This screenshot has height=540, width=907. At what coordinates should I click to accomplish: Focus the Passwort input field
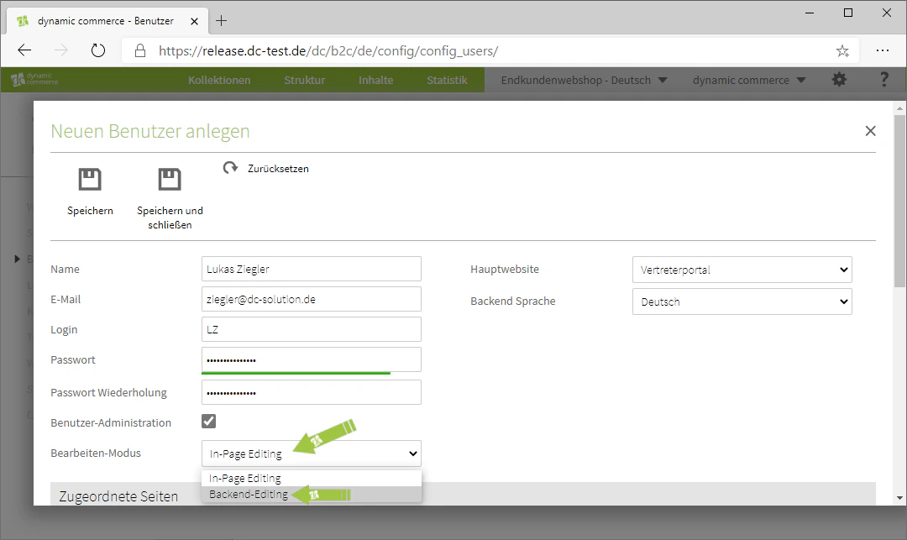312,359
